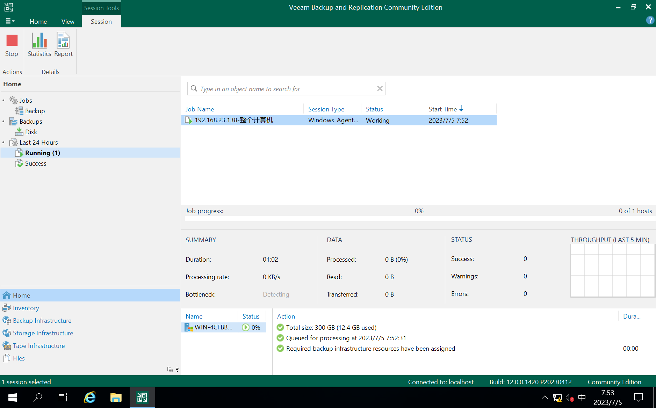Open the notification center

click(x=639, y=398)
